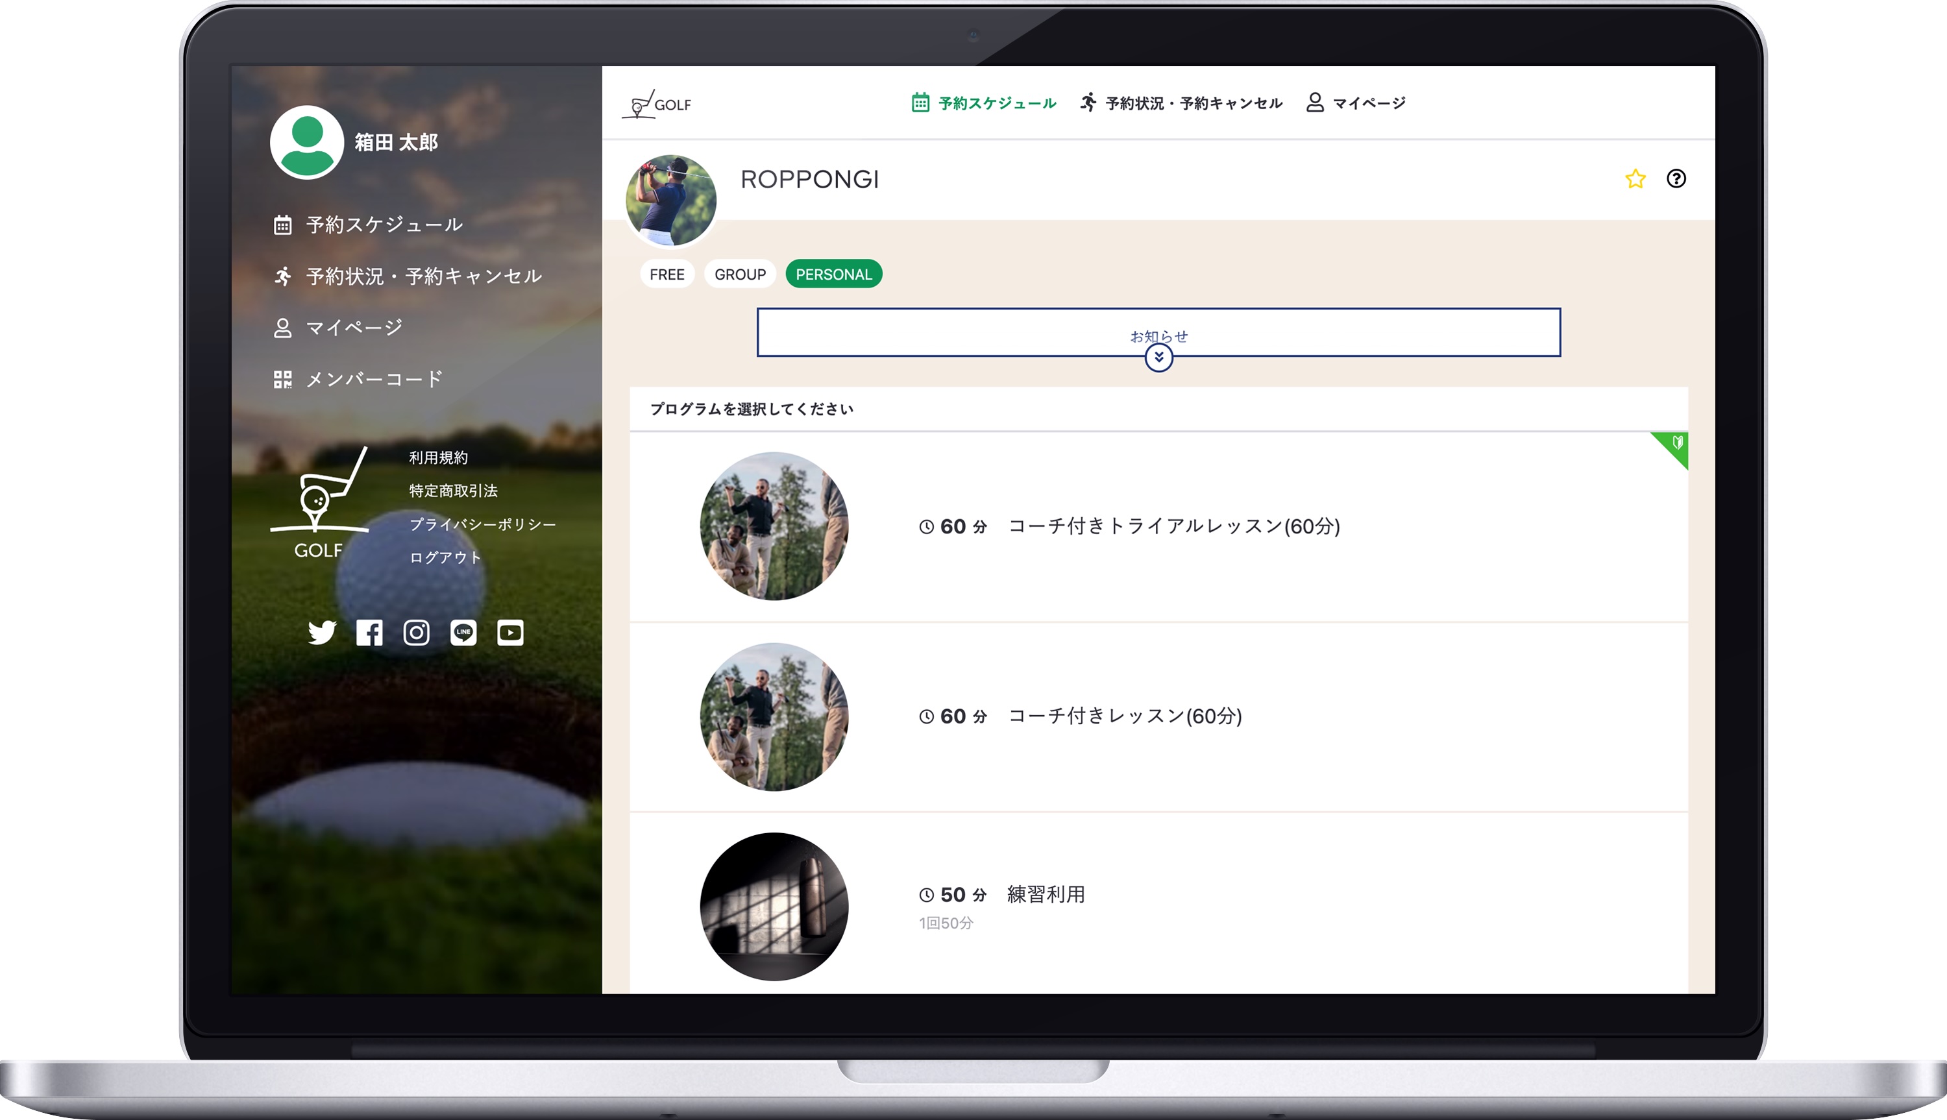The width and height of the screenshot is (1947, 1120).
Task: Open メンバーコード in the sidebar
Action: pyautogui.click(x=358, y=379)
